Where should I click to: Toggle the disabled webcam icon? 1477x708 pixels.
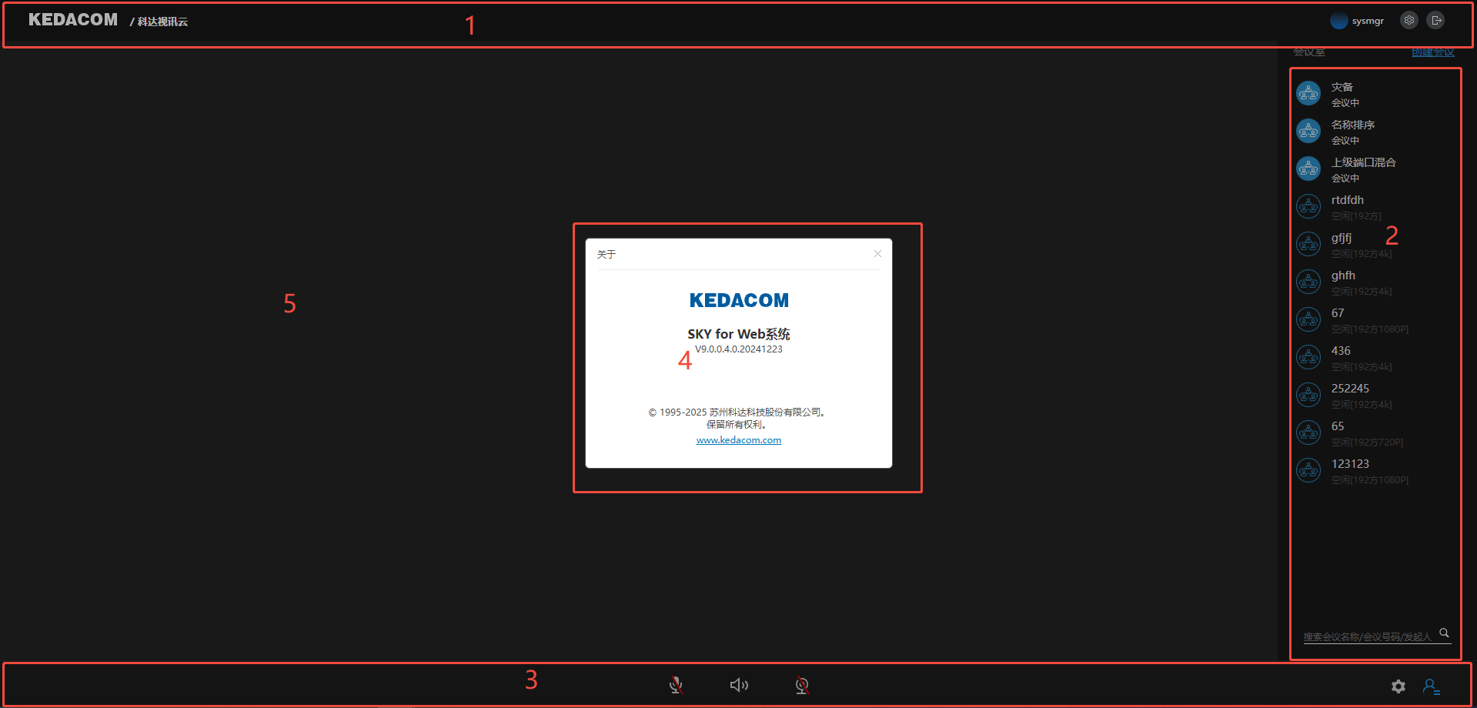802,685
